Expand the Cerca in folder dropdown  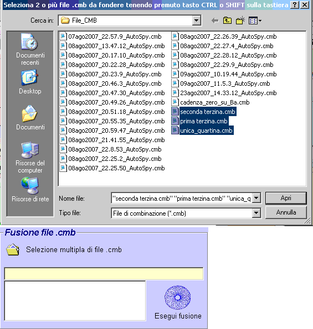pos(196,20)
